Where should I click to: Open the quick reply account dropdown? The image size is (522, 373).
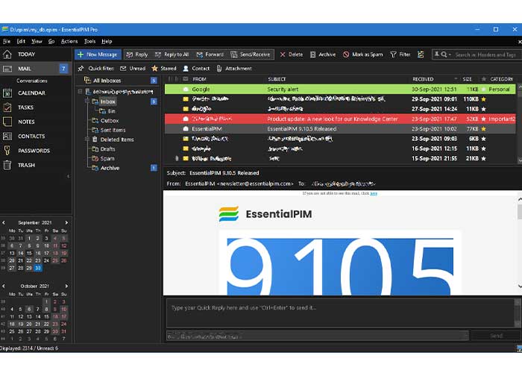(x=465, y=336)
